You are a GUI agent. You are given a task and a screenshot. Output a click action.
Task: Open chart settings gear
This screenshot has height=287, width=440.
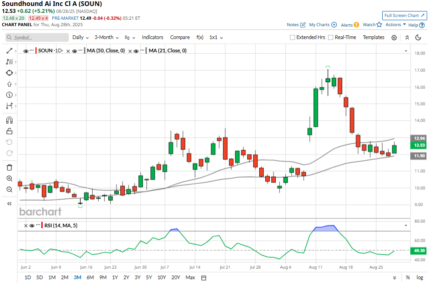394,38
